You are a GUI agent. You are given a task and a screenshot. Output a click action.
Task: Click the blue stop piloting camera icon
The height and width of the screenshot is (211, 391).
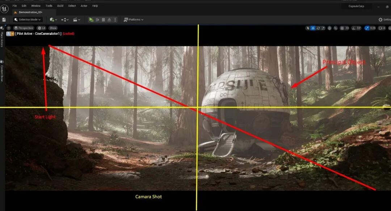pos(8,34)
